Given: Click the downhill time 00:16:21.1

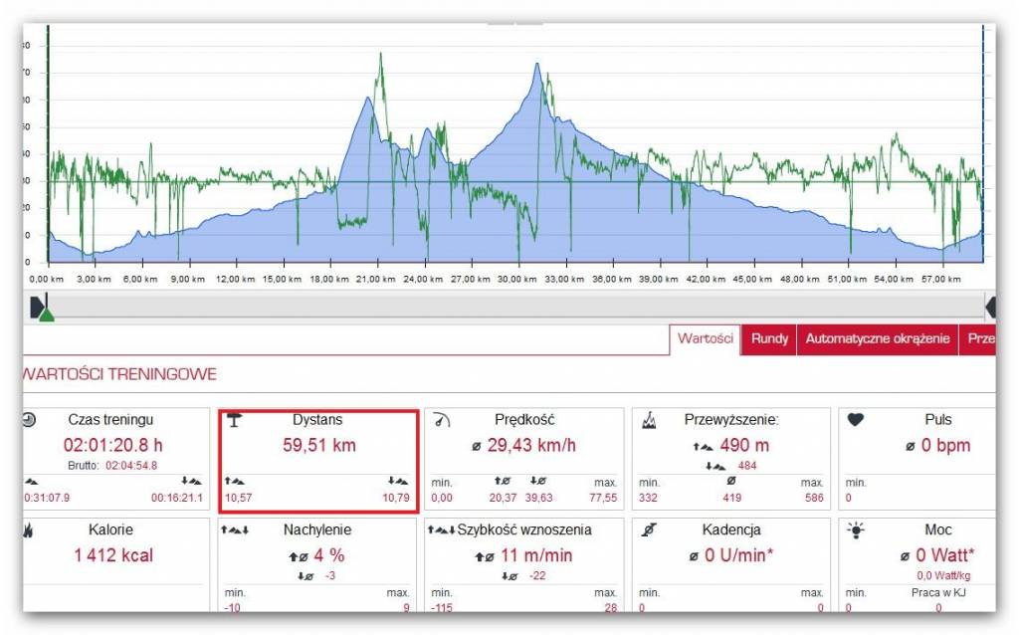Looking at the screenshot, I should 177,498.
